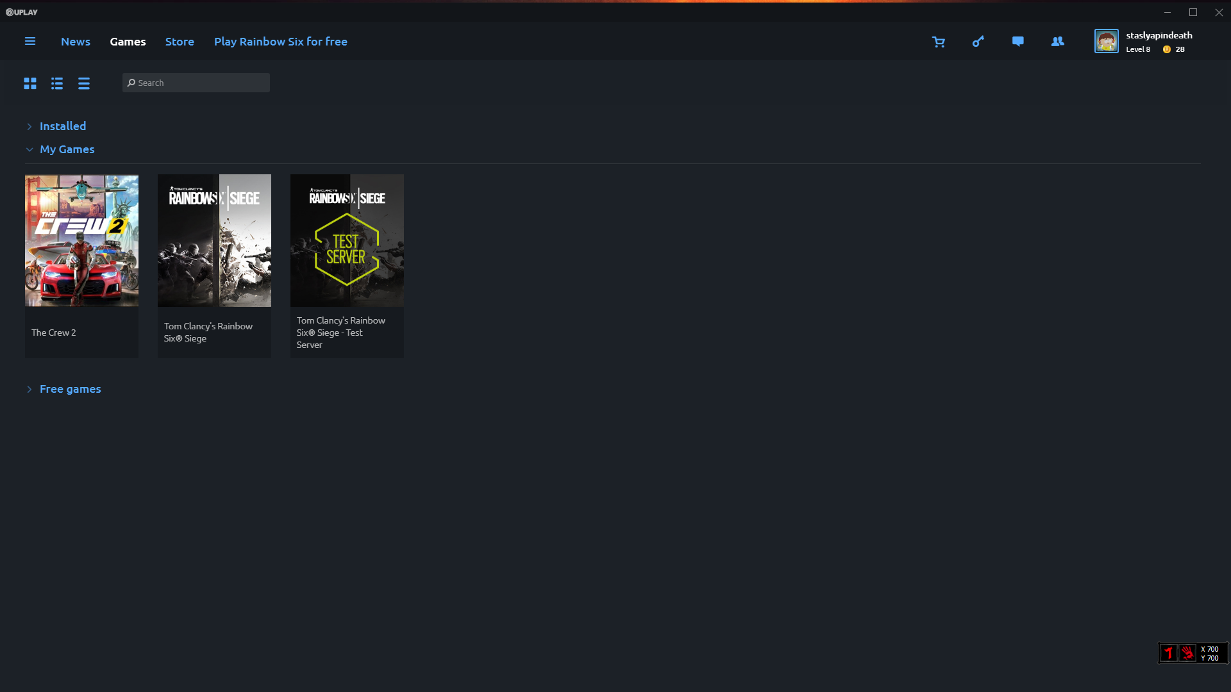Select the Games tab

point(128,42)
